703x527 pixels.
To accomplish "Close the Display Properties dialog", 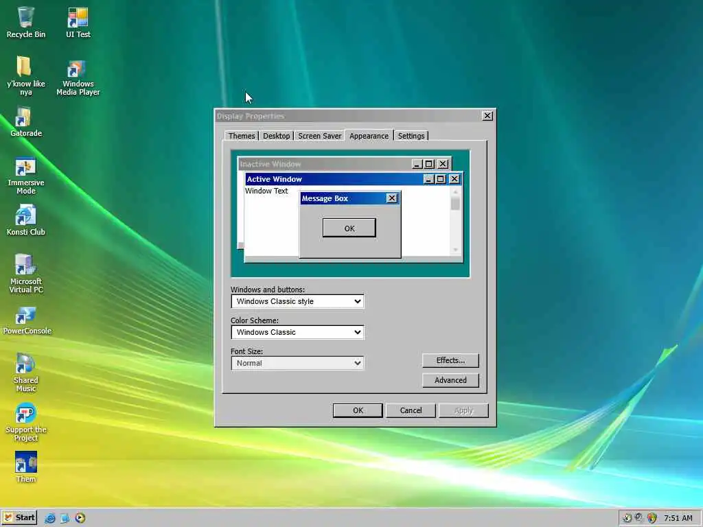I will tap(487, 116).
